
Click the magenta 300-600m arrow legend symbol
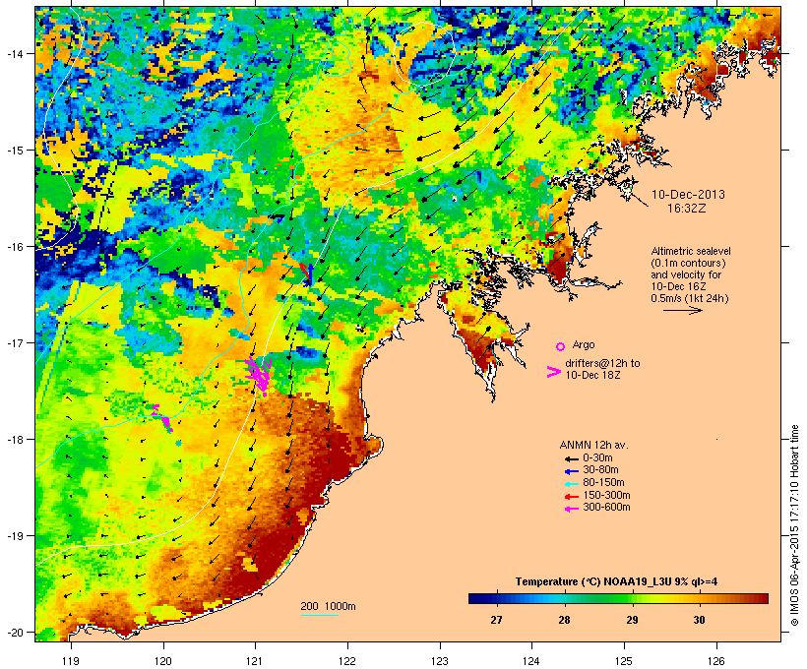point(571,509)
